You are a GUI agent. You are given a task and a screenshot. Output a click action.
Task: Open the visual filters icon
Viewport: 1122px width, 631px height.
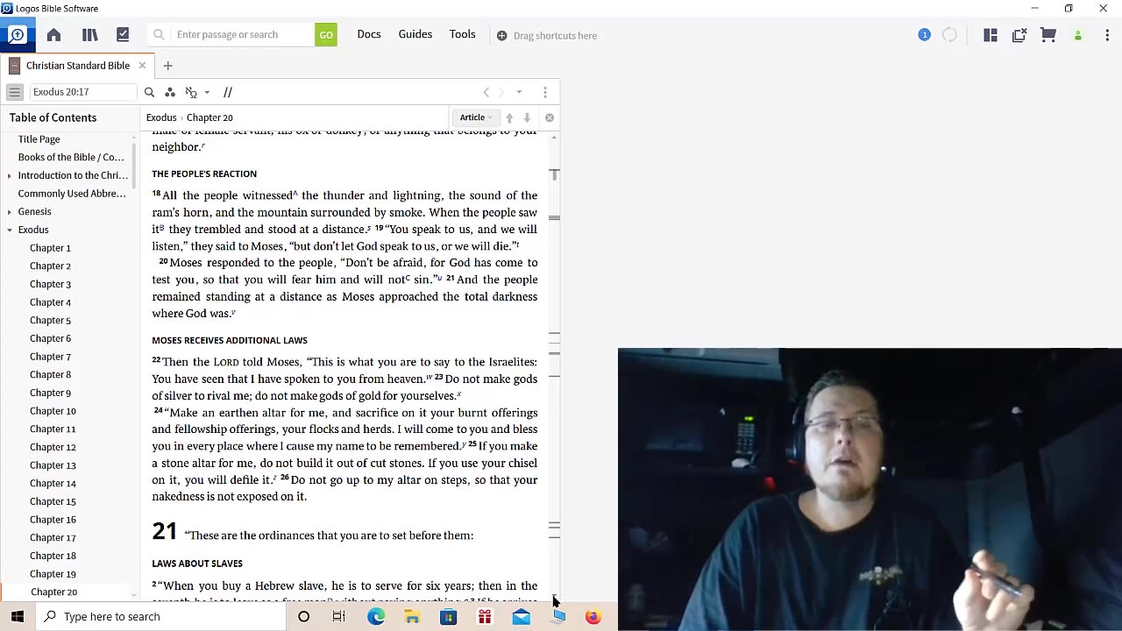(x=170, y=92)
